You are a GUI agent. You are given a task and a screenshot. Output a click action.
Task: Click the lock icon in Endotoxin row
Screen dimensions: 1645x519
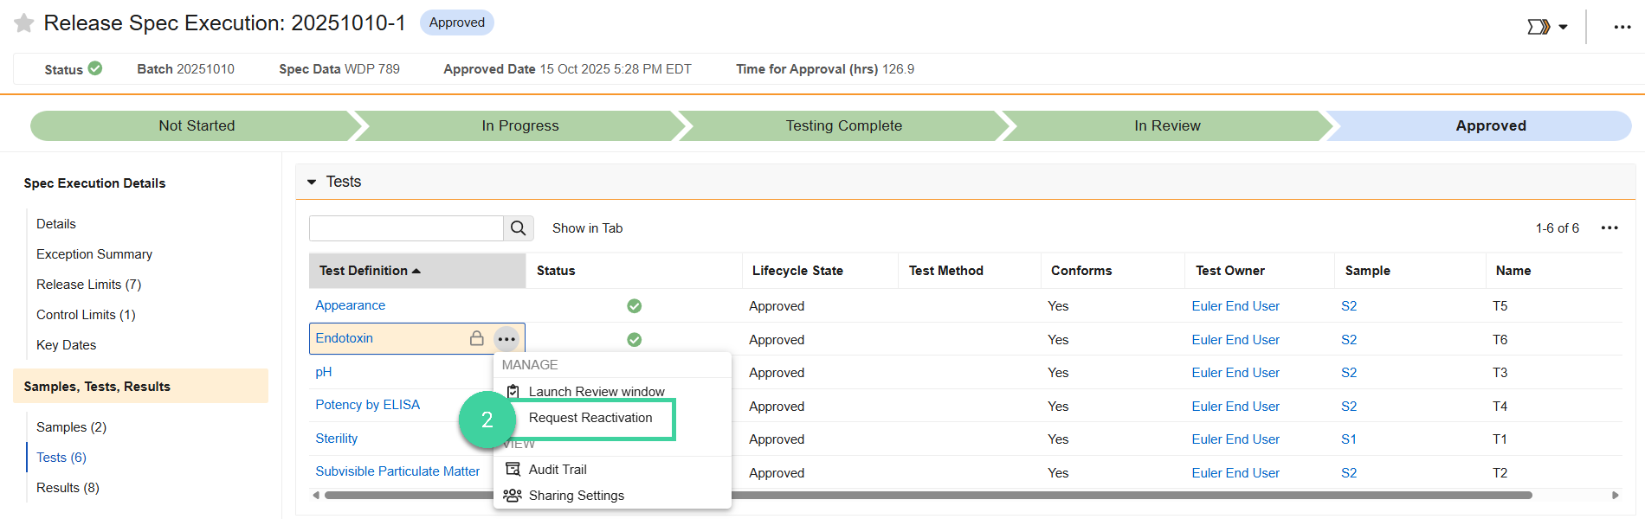[x=476, y=338]
